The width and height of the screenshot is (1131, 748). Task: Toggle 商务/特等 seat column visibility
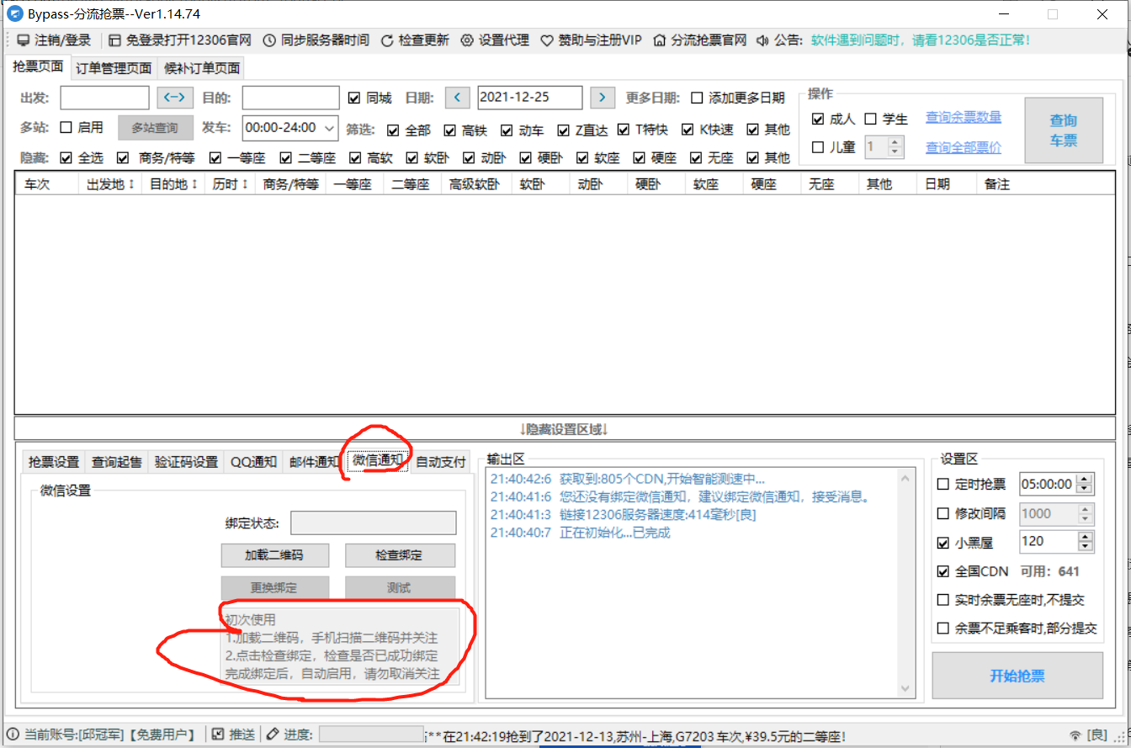(123, 157)
